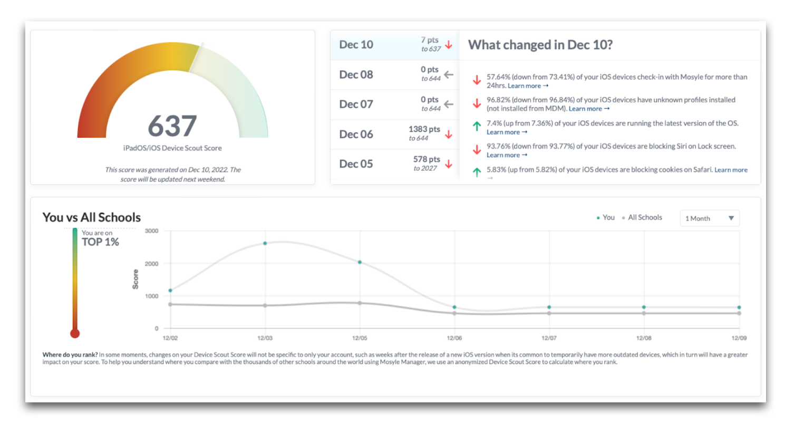Select the Dec 10 score entry
Viewport: 794px width, 444px height.
tap(356, 45)
